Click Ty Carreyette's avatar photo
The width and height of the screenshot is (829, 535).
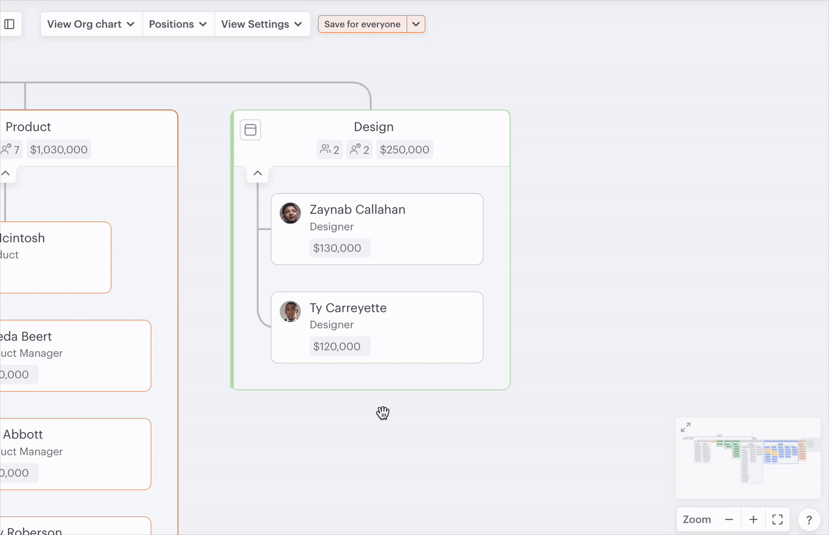(290, 312)
